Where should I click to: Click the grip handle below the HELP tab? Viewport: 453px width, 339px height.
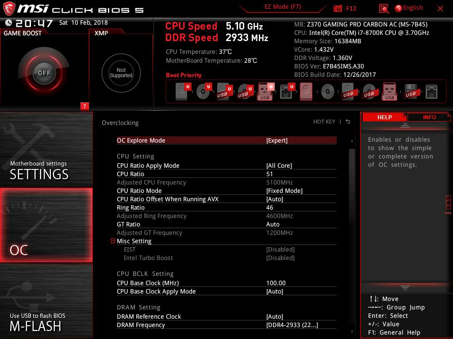click(x=405, y=125)
